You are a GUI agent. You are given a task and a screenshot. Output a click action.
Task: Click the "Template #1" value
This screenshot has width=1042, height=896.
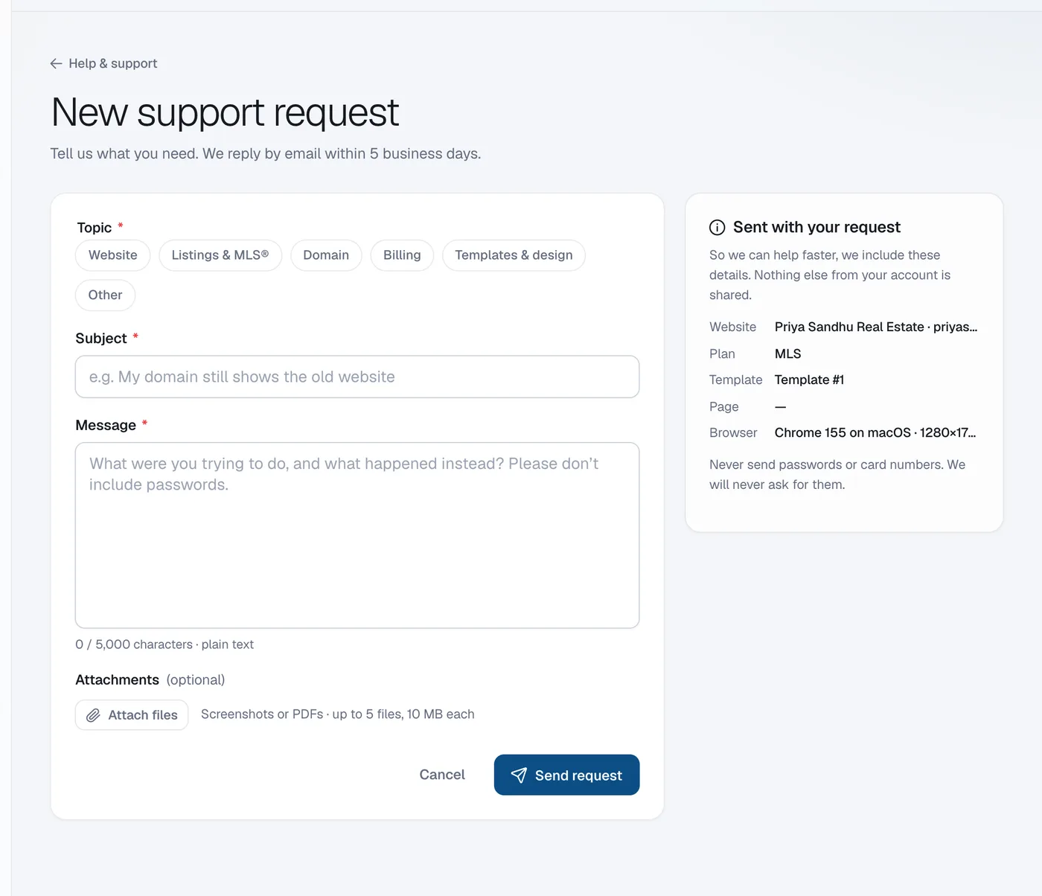tap(810, 380)
